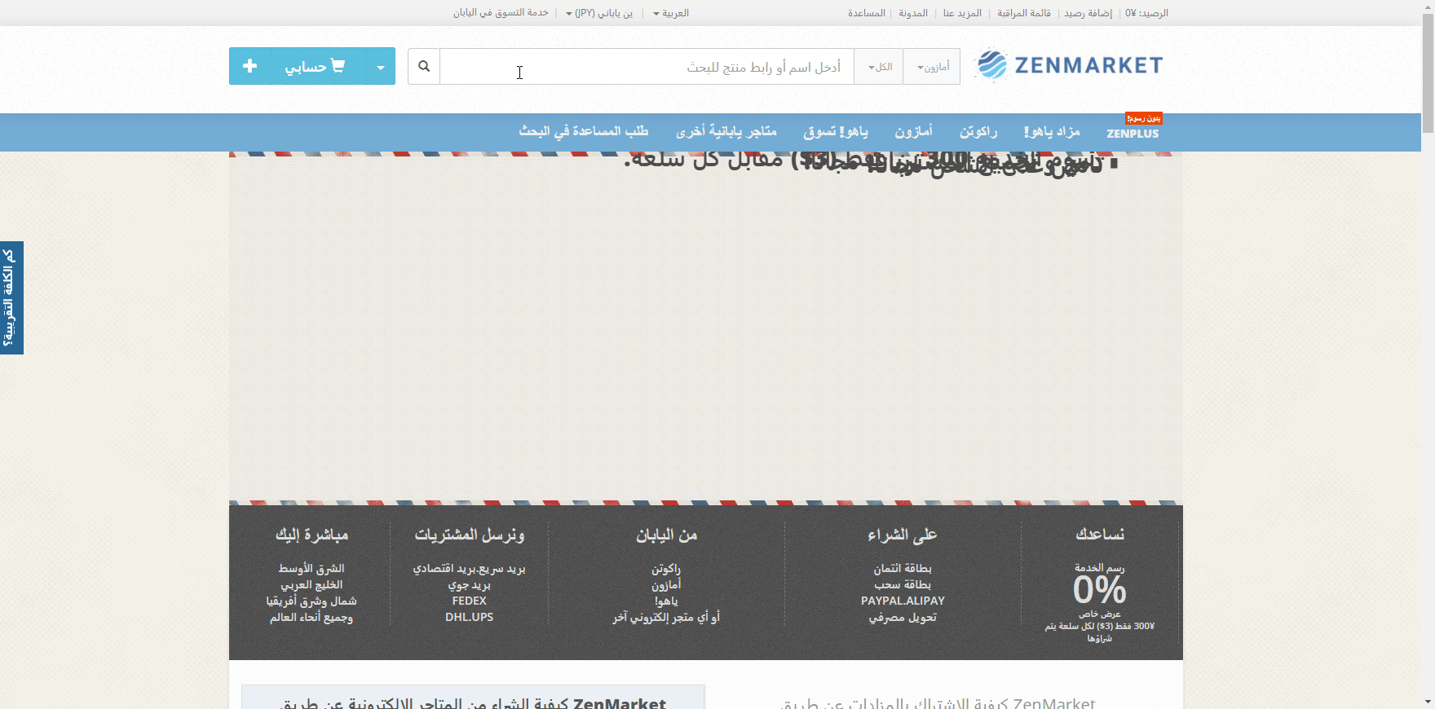Viewport: 1435px width, 709px height.
Task: Open راكوتن nav item
Action: click(x=978, y=131)
